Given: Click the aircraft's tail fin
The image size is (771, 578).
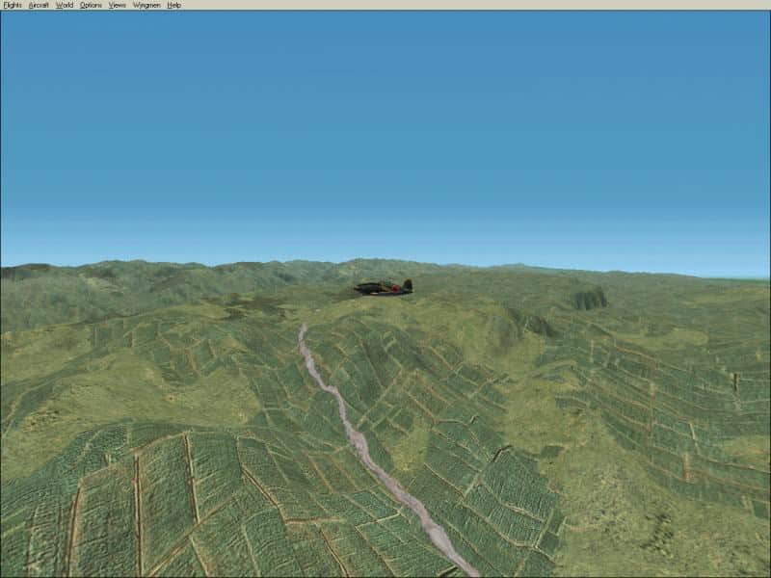Looking at the screenshot, I should click(x=408, y=284).
